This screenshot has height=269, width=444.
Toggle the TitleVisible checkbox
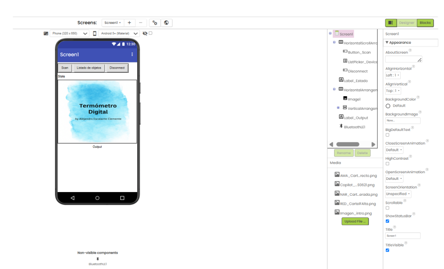tap(387, 250)
